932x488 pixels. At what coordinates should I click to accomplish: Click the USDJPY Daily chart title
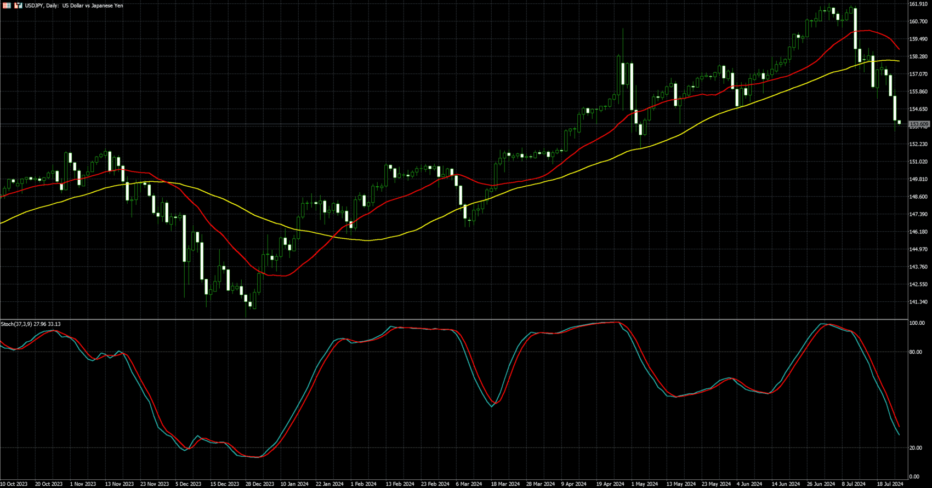[74, 5]
